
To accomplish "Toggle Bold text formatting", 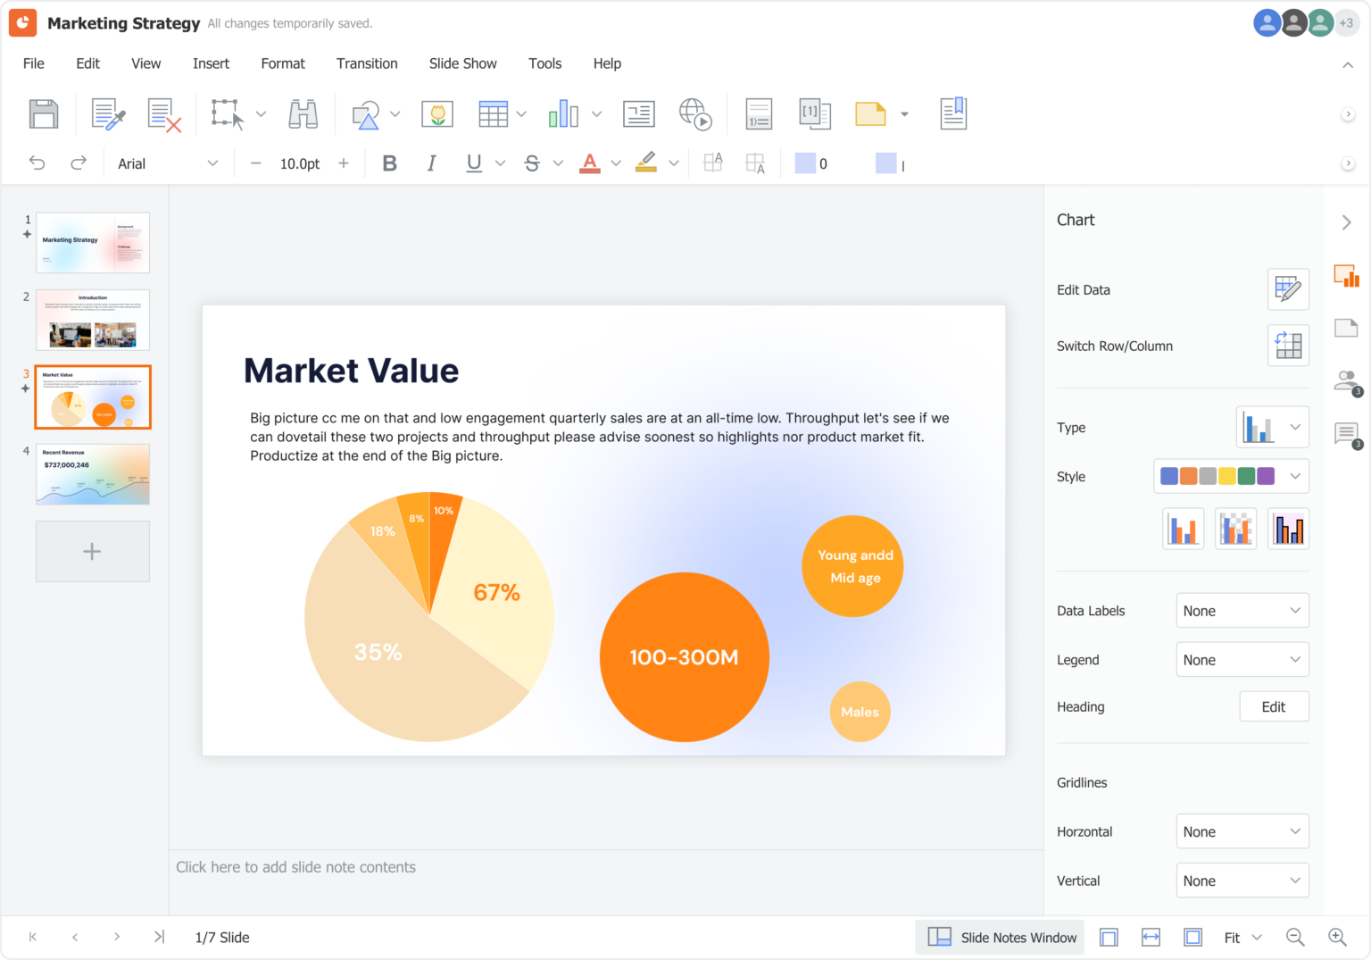I will coord(389,163).
